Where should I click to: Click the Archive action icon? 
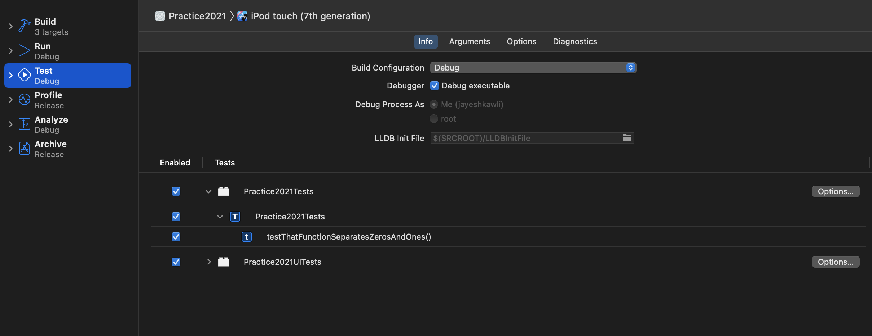pos(24,149)
